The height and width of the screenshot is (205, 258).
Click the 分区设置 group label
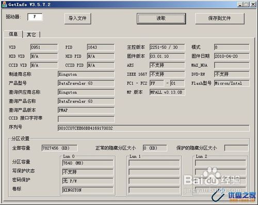[21, 138]
